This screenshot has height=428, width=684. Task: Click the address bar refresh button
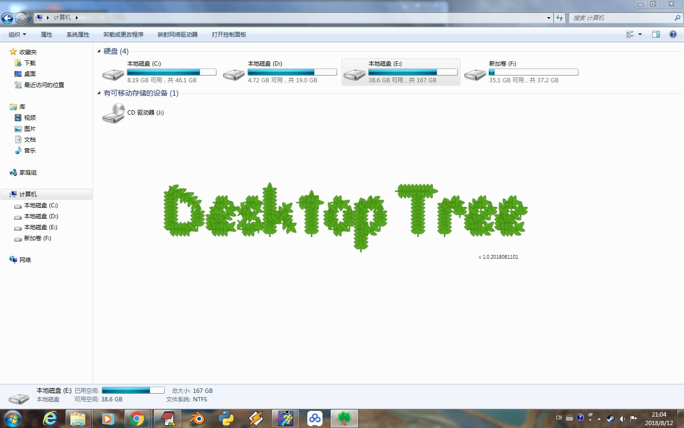click(560, 18)
